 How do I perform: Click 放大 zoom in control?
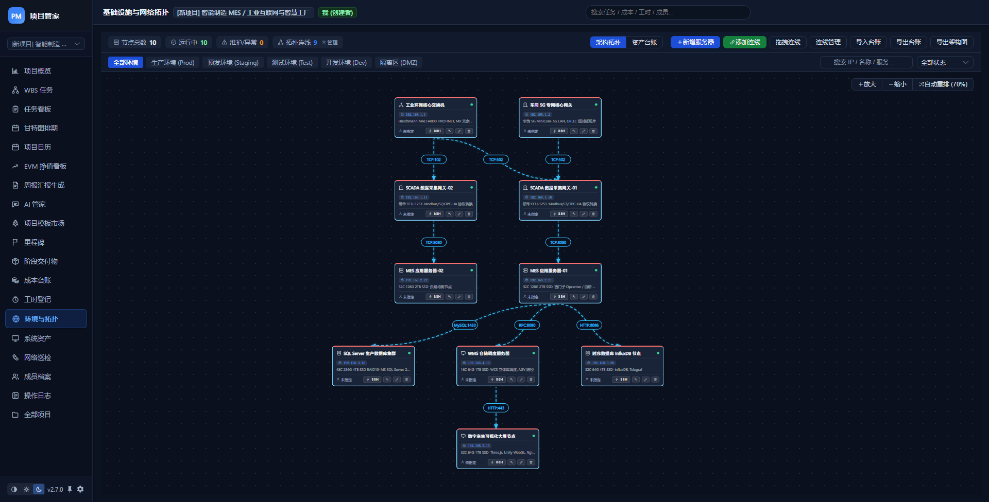867,84
